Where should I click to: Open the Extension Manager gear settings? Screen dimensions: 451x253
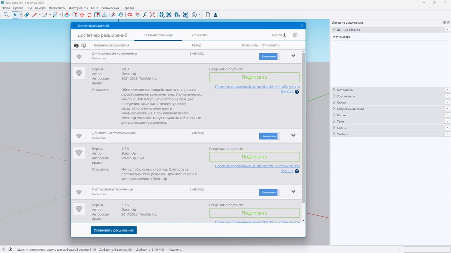pyautogui.click(x=295, y=35)
